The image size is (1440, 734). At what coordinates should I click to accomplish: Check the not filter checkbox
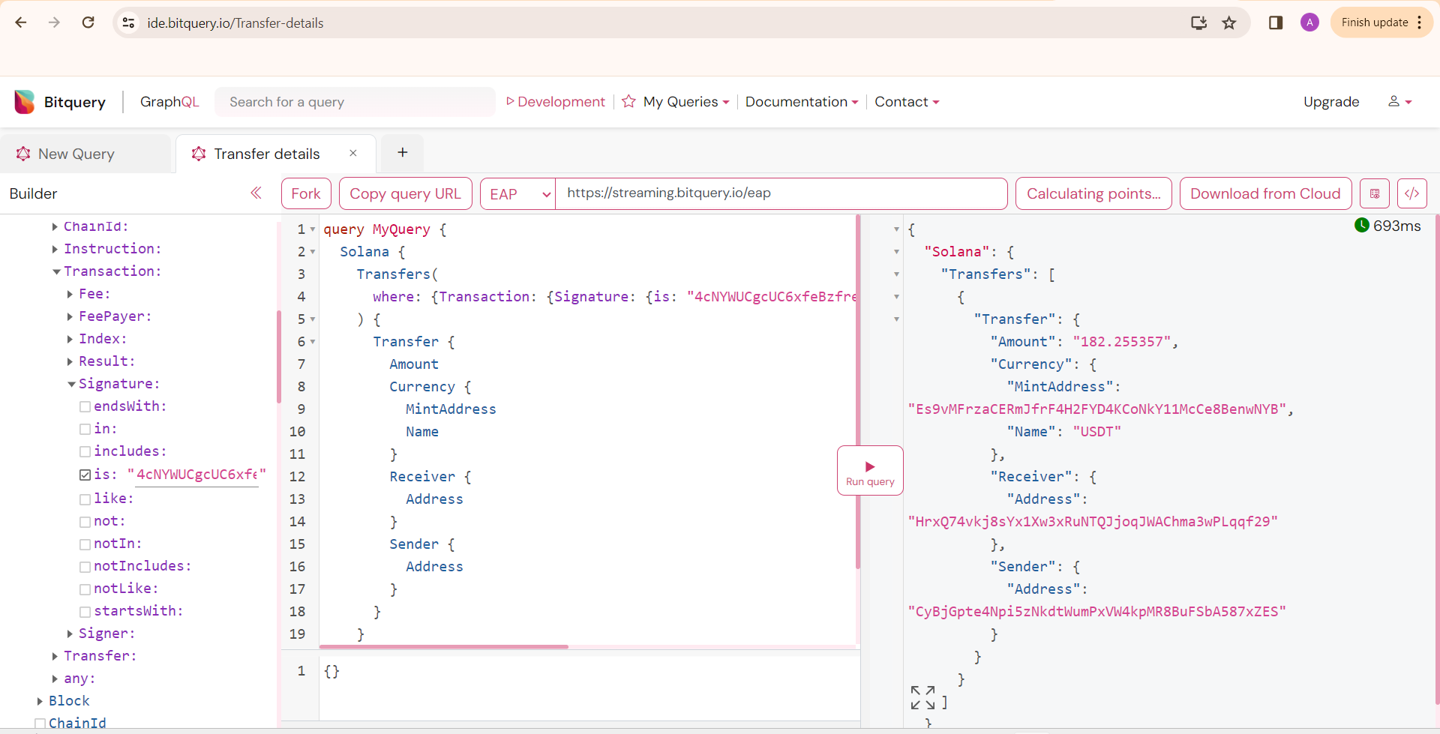click(85, 522)
